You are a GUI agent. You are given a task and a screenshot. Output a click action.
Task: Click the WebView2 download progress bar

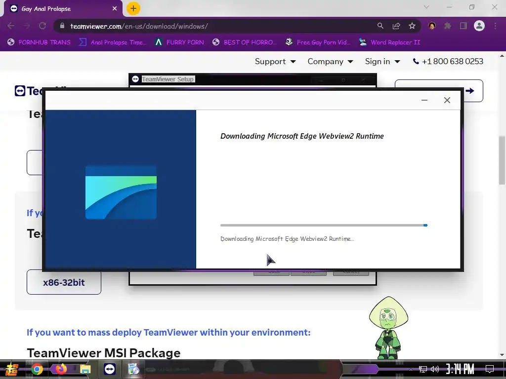click(x=324, y=225)
